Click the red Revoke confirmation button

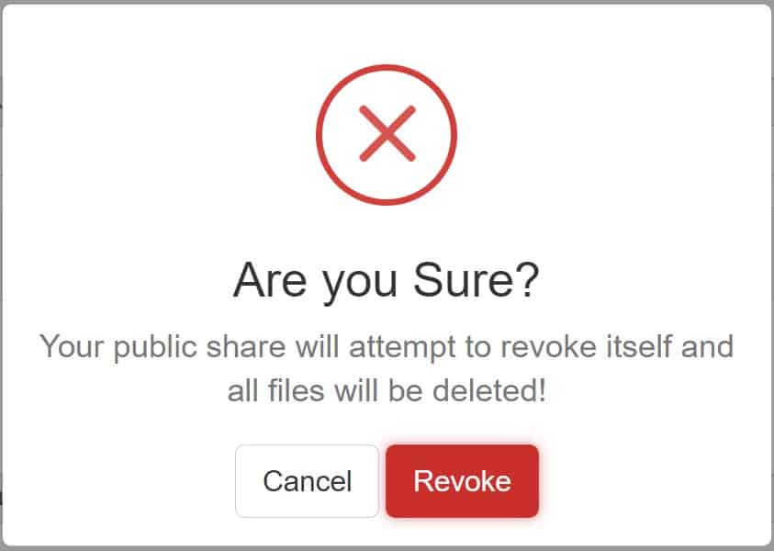click(462, 481)
